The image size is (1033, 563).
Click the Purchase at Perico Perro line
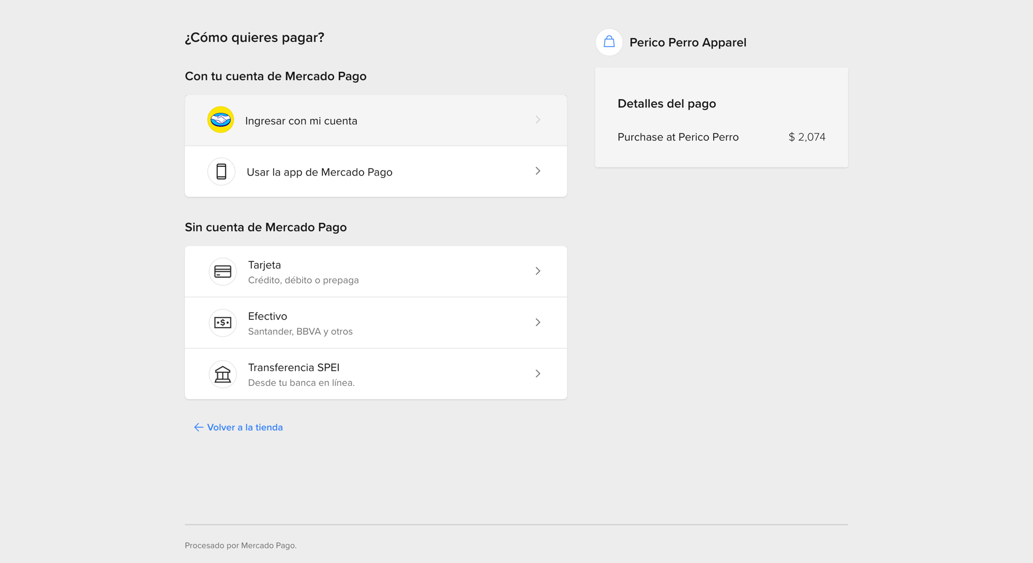(678, 137)
